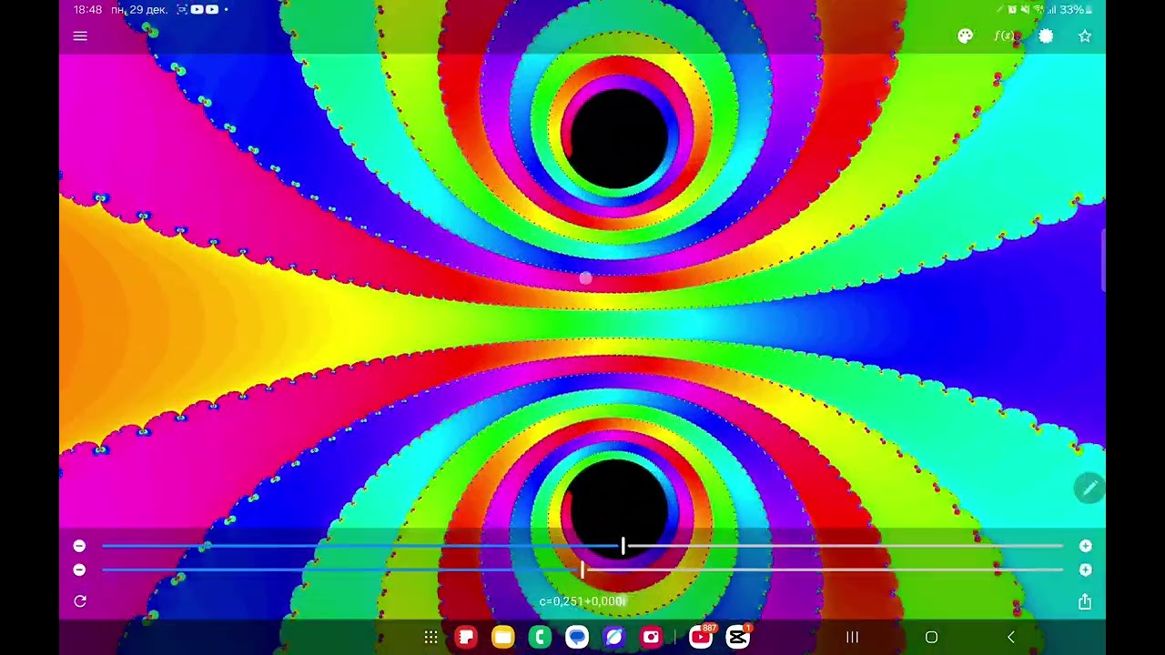Open the hamburger menu
The height and width of the screenshot is (655, 1165).
tap(80, 36)
